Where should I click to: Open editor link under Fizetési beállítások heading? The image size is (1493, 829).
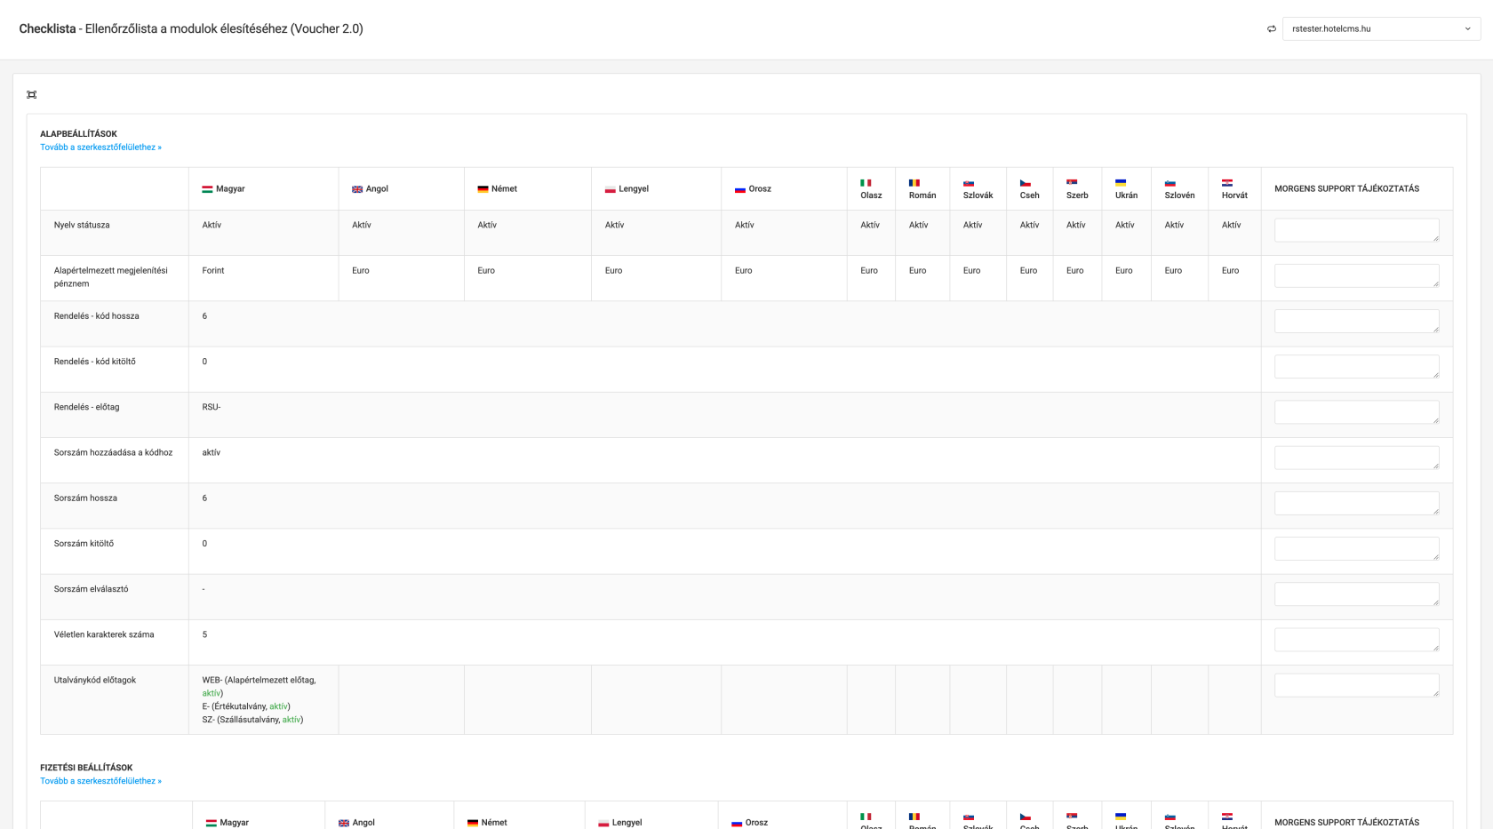100,781
